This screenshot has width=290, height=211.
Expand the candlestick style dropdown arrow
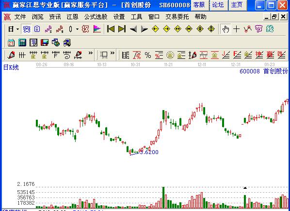tap(77, 29)
